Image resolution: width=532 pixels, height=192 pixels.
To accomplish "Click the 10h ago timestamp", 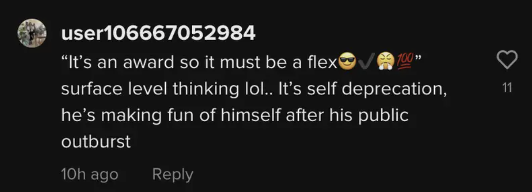I will click(90, 174).
